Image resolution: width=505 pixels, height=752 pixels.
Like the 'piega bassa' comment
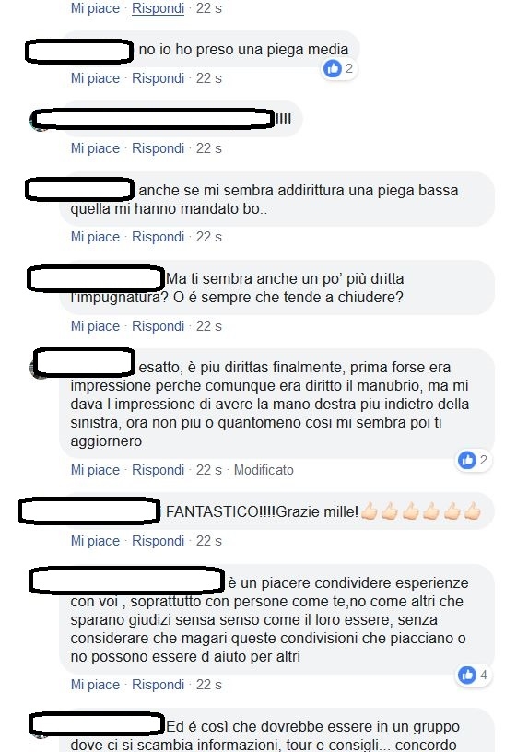pos(95,237)
